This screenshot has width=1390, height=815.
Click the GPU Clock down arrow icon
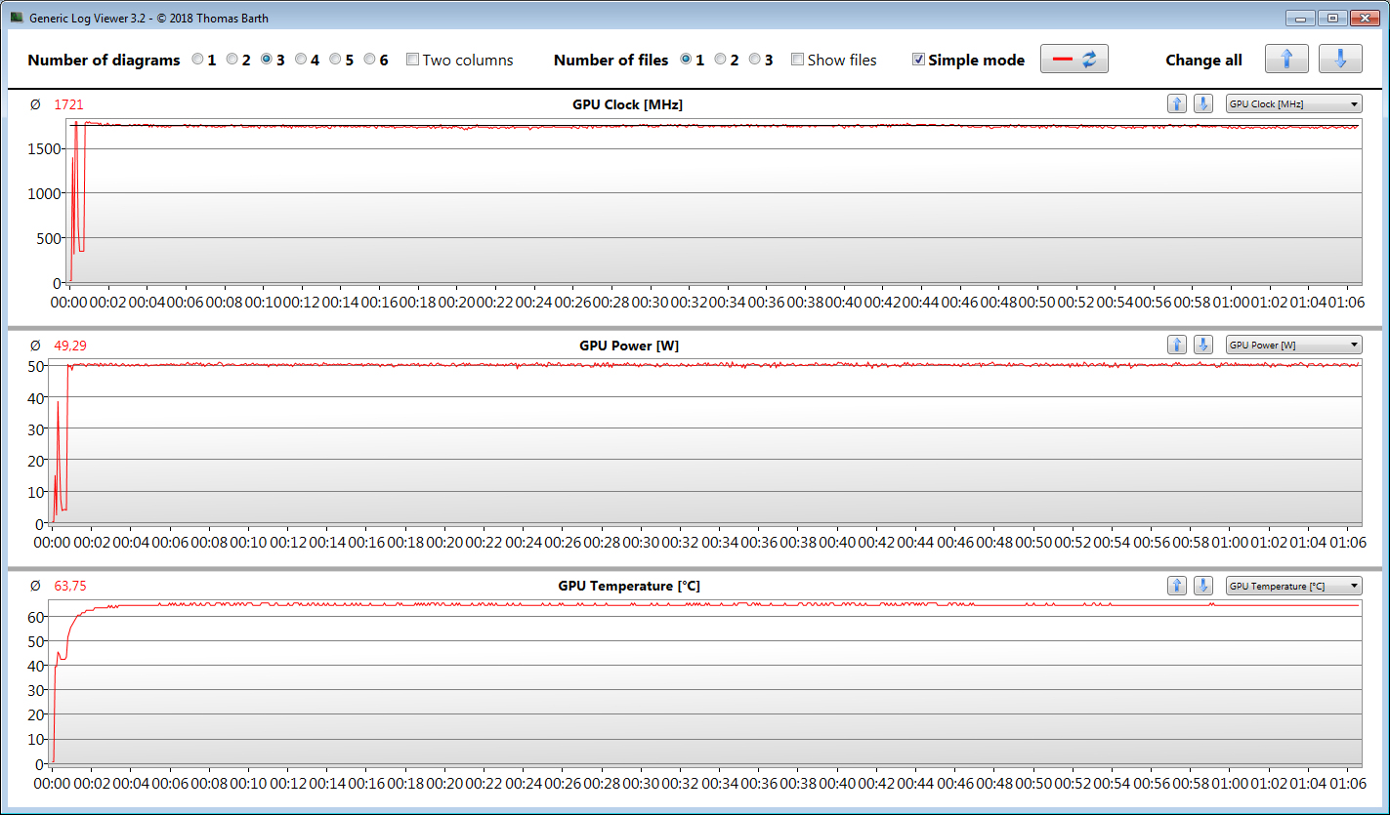[1203, 103]
